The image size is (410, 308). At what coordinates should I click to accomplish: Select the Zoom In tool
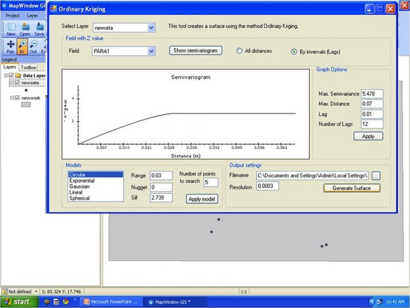point(22,46)
